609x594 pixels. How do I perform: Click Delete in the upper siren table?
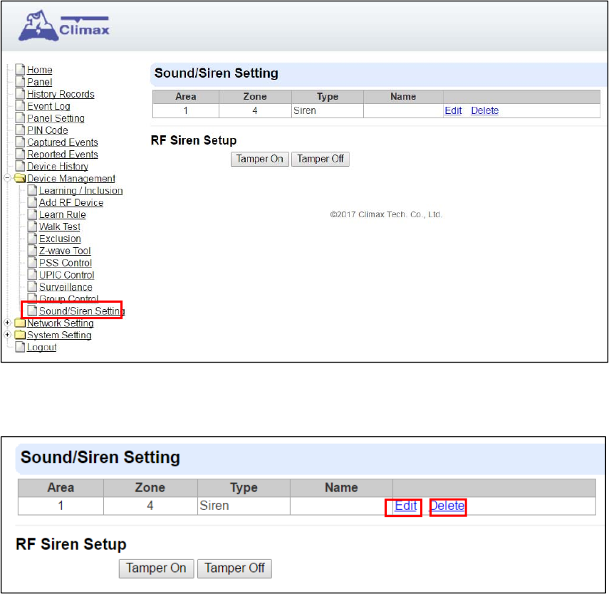485,110
